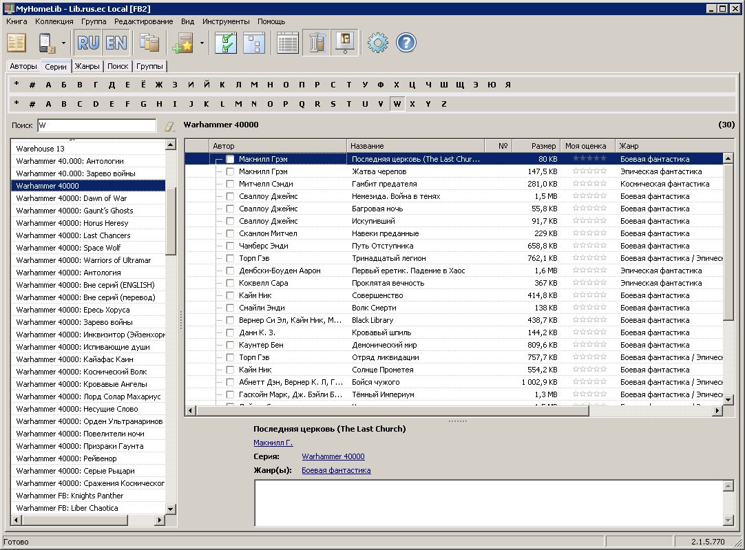Viewport: 745px width, 550px height.
Task: Sort the book list by Размер column
Action: [x=536, y=146]
